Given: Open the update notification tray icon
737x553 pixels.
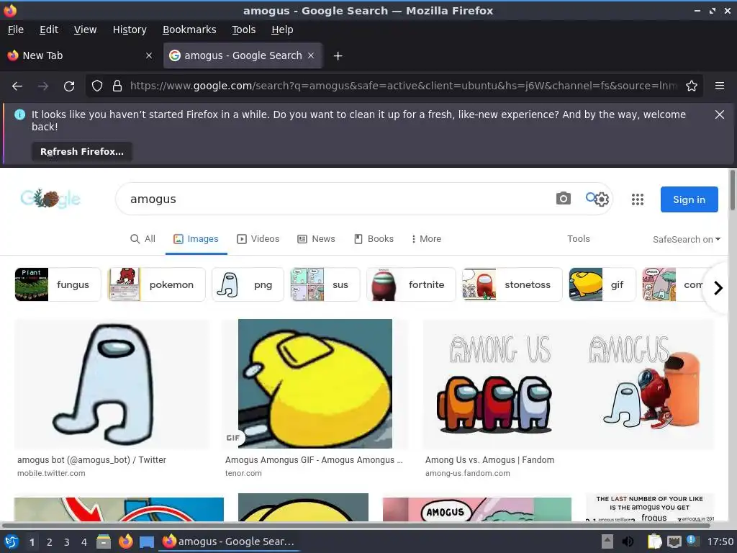Looking at the screenshot, I should click(x=692, y=541).
